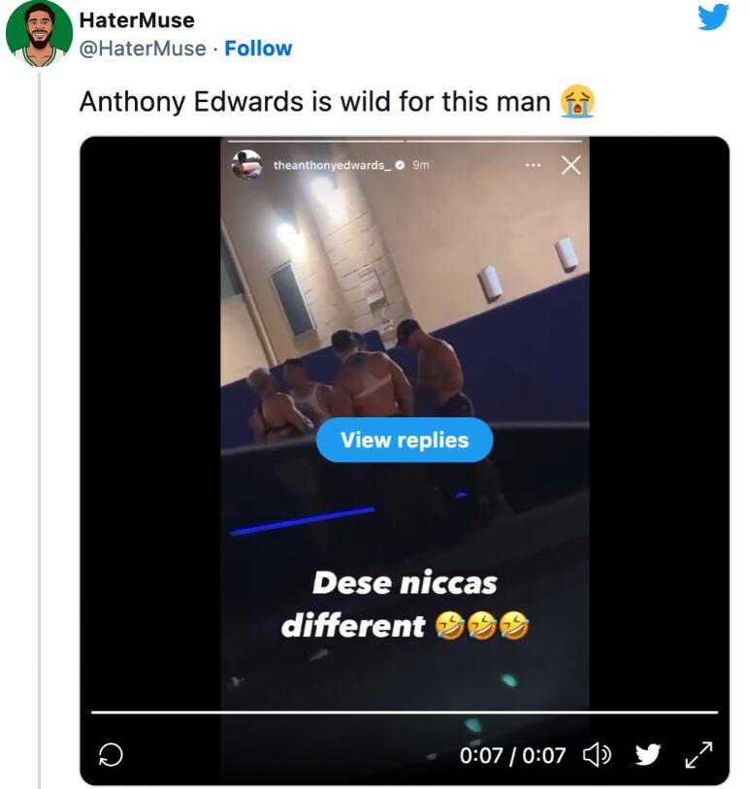Click theanthonyedwards_ story profile picture

[x=247, y=165]
